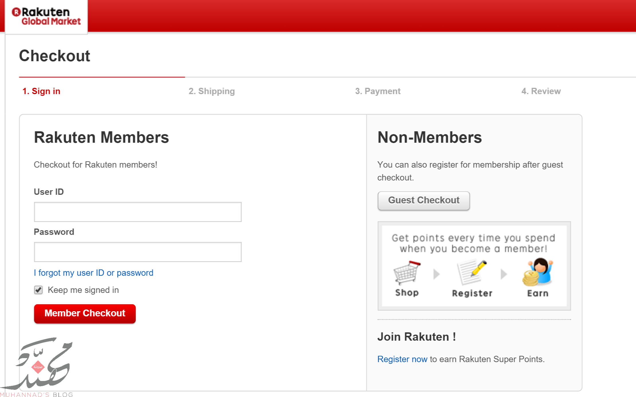This screenshot has height=397, width=636.
Task: Go to the 2. Shipping step
Action: point(212,91)
